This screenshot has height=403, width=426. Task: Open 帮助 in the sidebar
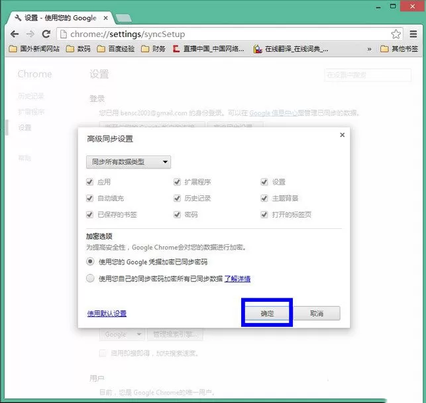(x=25, y=158)
